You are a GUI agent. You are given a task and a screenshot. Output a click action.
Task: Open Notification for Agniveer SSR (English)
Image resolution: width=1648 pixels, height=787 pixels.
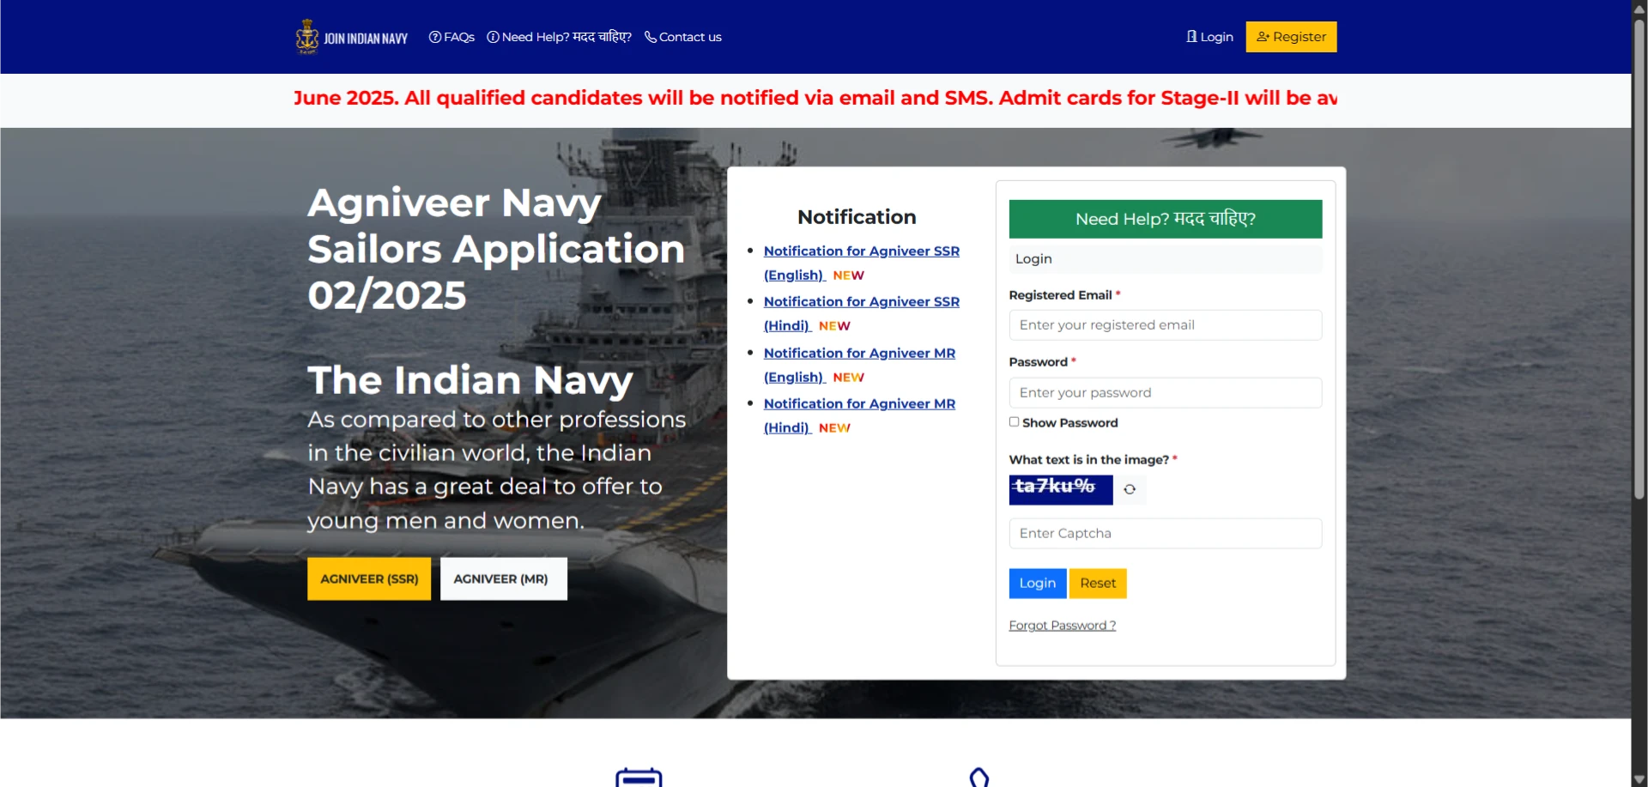click(861, 263)
